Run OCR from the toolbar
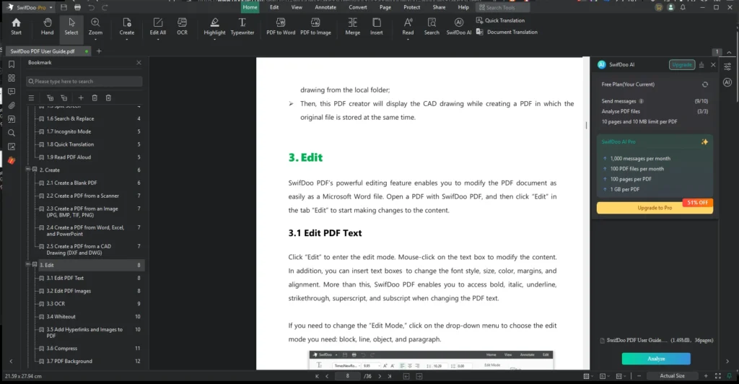739x384 pixels. (182, 27)
